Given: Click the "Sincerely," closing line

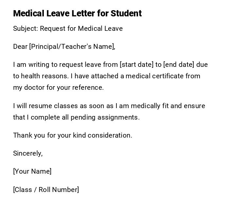Looking at the screenshot, I should click(28, 153).
